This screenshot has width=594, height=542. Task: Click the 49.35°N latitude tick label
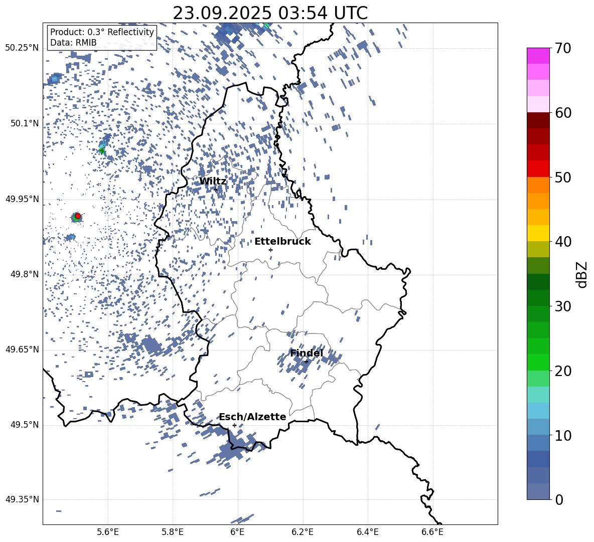click(x=22, y=499)
